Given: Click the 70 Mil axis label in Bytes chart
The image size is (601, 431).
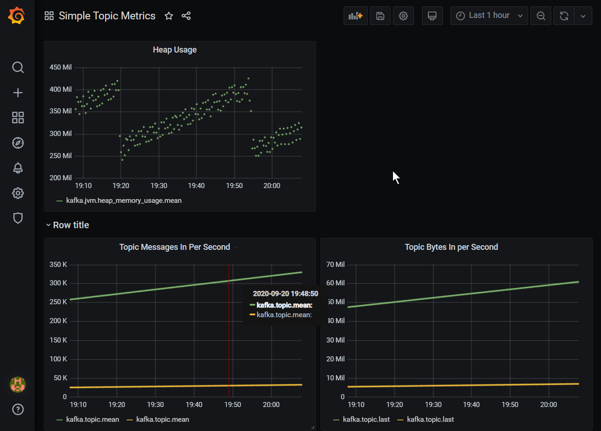Looking at the screenshot, I should pyautogui.click(x=335, y=265).
